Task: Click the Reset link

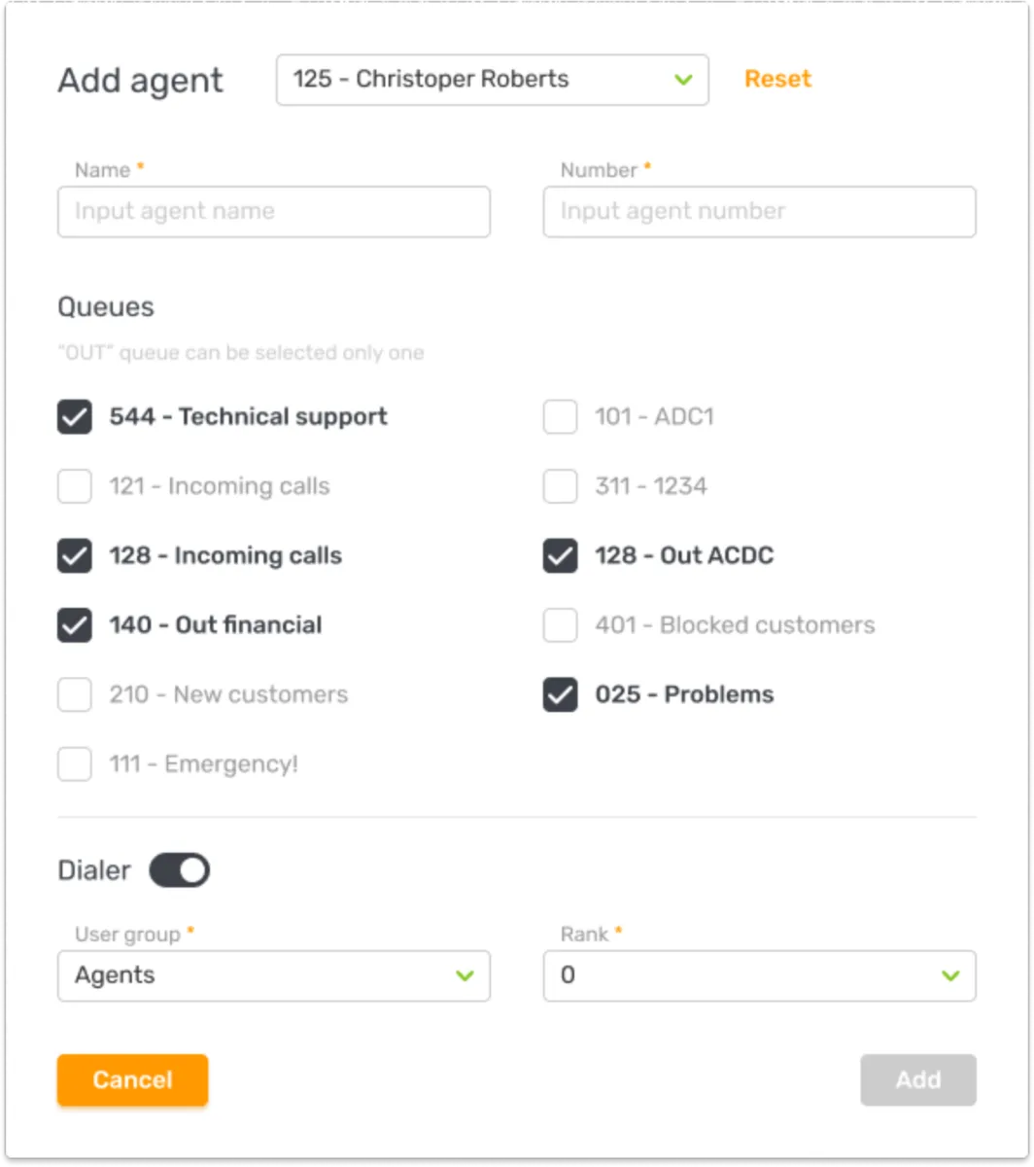Action: coord(777,80)
